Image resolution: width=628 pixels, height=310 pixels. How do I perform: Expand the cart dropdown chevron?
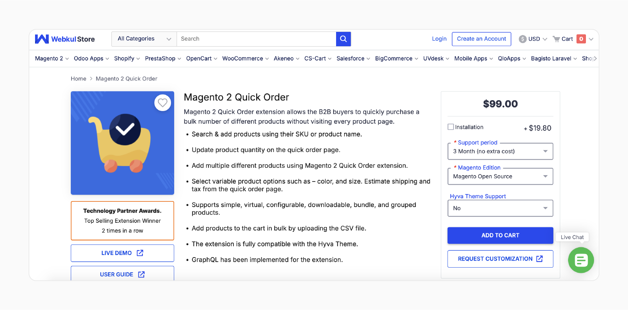point(591,39)
